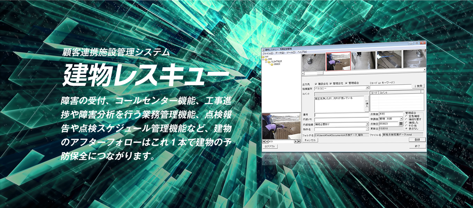Viewport: 473px width, 208px height.
Task: Select the 補修を要す radio button
Action: tap(406, 120)
